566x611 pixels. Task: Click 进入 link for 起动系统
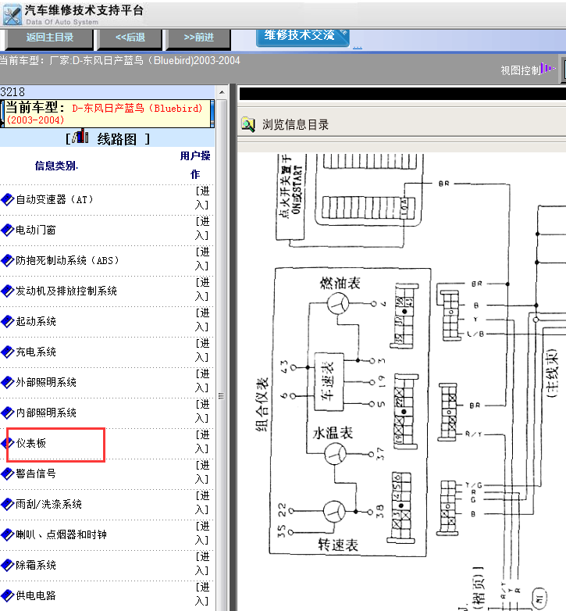coord(202,320)
